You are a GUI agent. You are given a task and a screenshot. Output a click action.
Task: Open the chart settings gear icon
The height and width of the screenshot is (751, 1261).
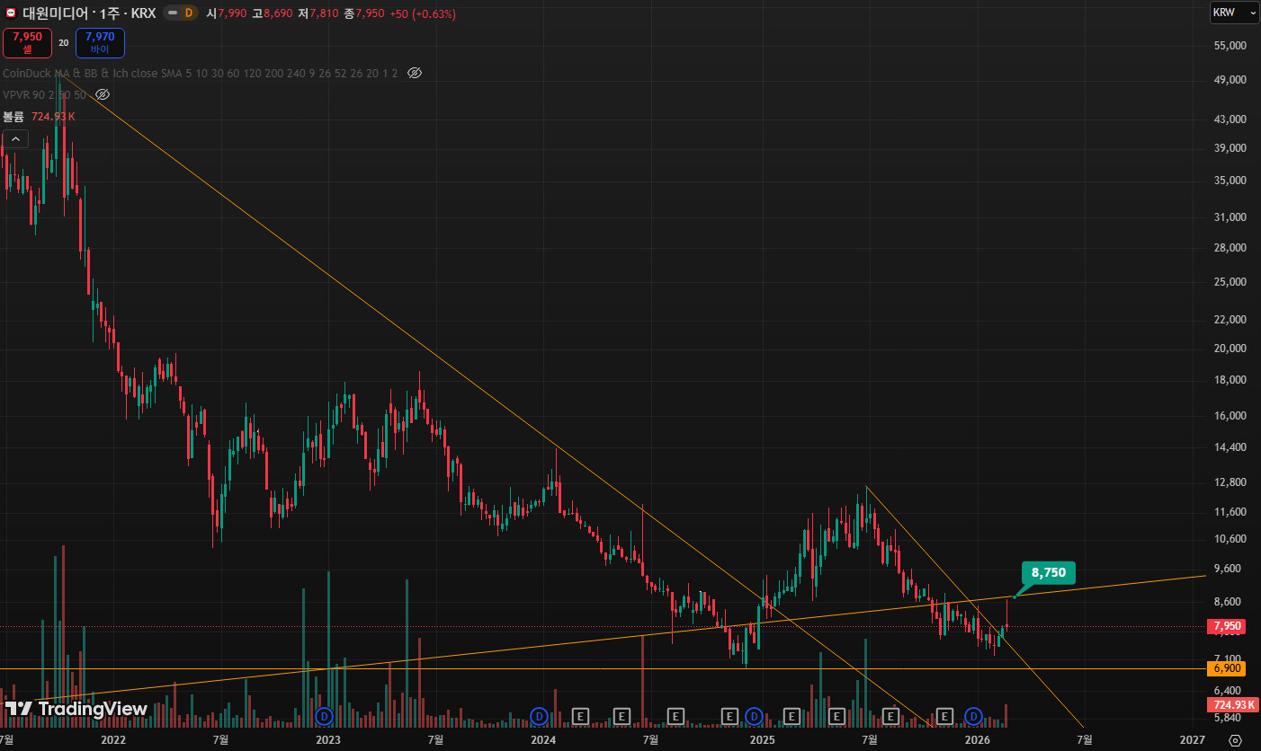coord(1235,740)
